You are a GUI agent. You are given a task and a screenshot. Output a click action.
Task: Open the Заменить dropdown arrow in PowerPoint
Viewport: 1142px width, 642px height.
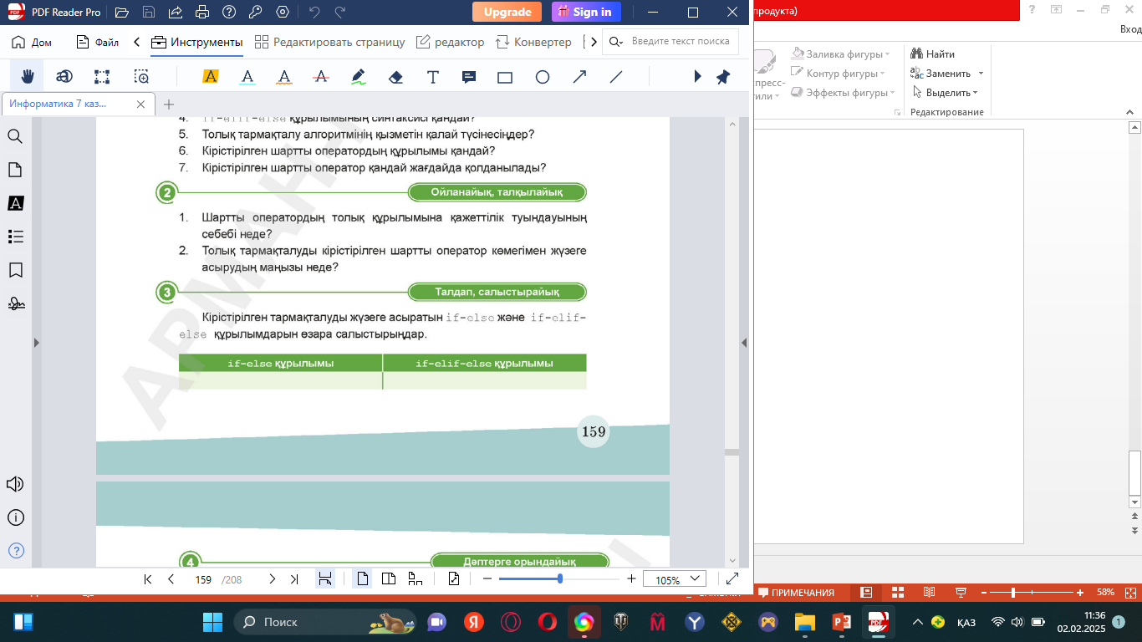(981, 74)
